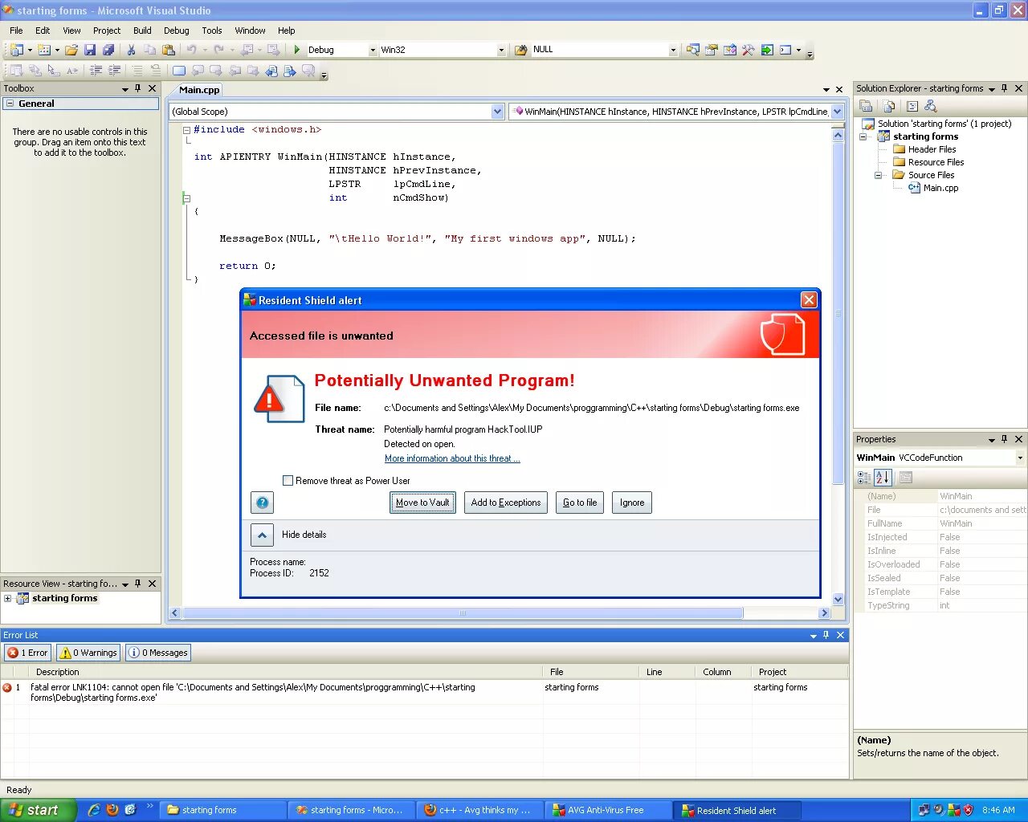Open the Build menu
Viewport: 1028px width, 822px height.
(142, 31)
